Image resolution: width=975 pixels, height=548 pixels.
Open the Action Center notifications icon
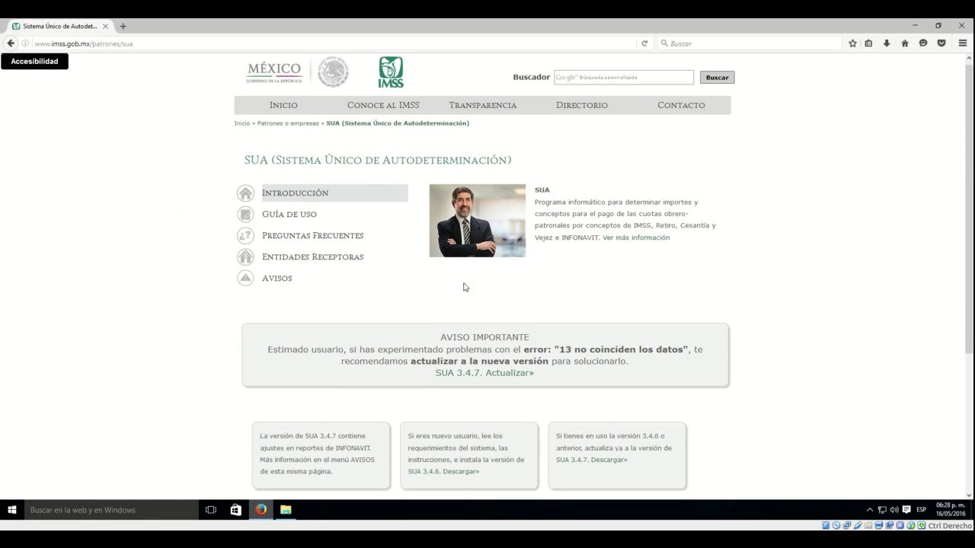(906, 510)
